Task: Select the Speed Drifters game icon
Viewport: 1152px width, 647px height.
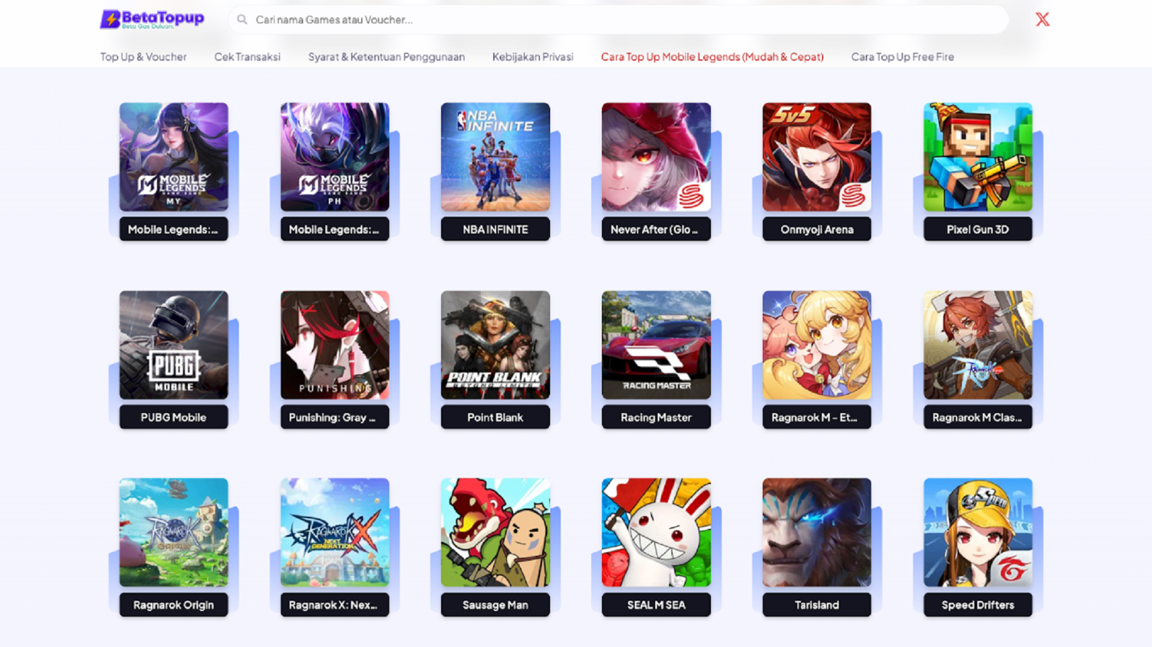Action: (977, 532)
